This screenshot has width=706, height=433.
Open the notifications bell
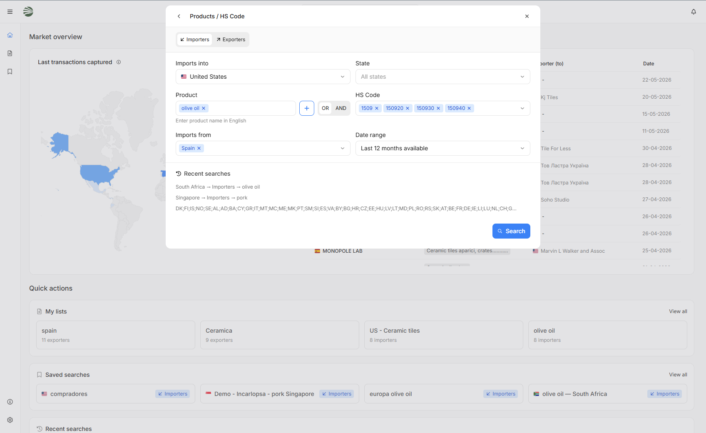point(694,12)
